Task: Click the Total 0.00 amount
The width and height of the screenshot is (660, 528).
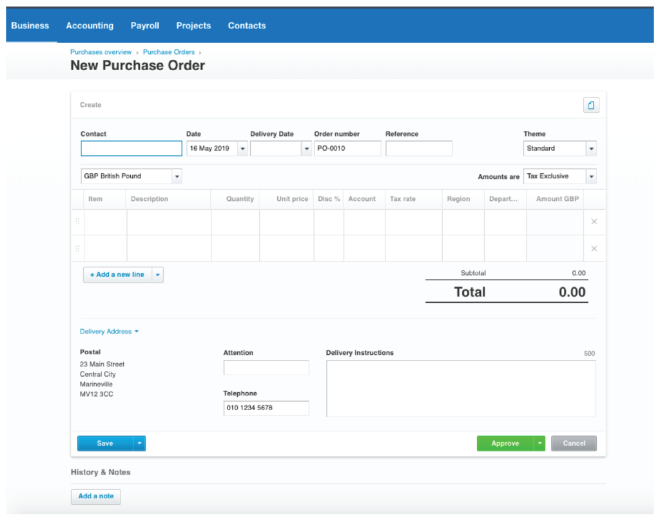Action: [572, 292]
